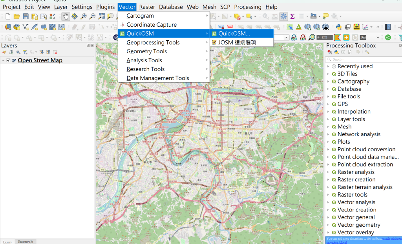This screenshot has width=402, height=244.
Task: Click the New Project icon
Action: click(x=8, y=16)
